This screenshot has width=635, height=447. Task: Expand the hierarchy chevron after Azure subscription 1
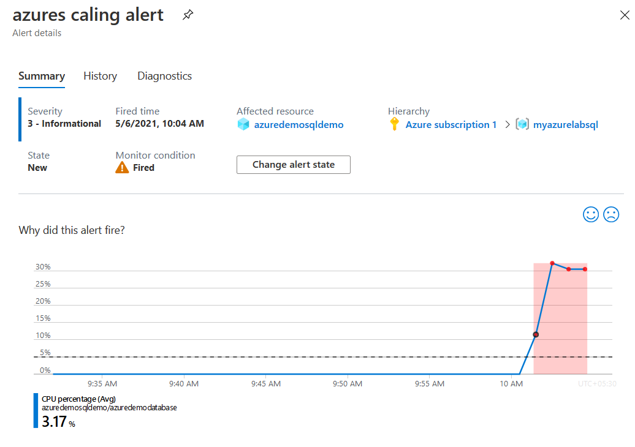pyautogui.click(x=508, y=124)
